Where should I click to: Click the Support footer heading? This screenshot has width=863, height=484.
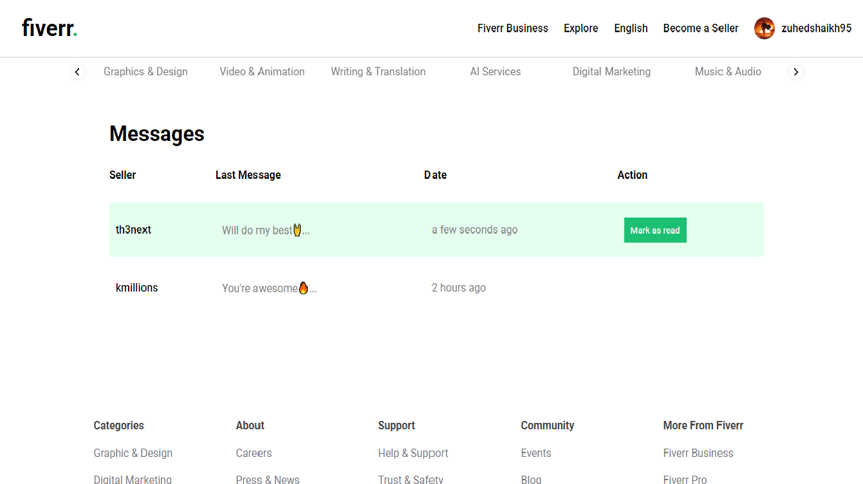(396, 425)
